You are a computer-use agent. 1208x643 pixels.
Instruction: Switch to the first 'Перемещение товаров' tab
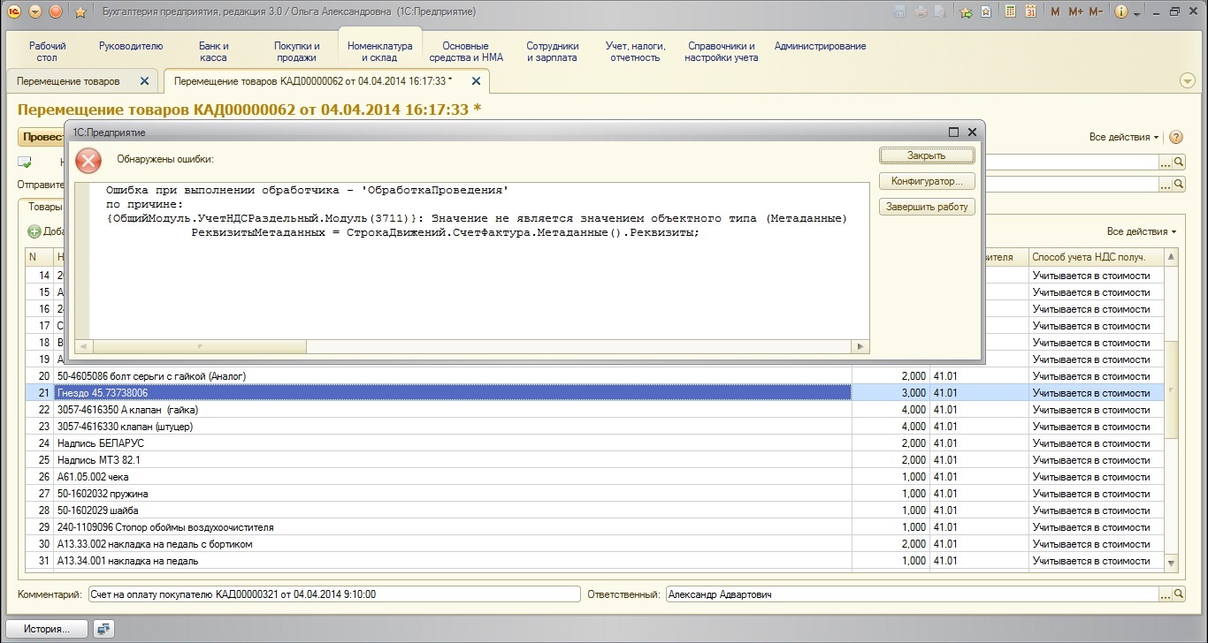pos(69,81)
